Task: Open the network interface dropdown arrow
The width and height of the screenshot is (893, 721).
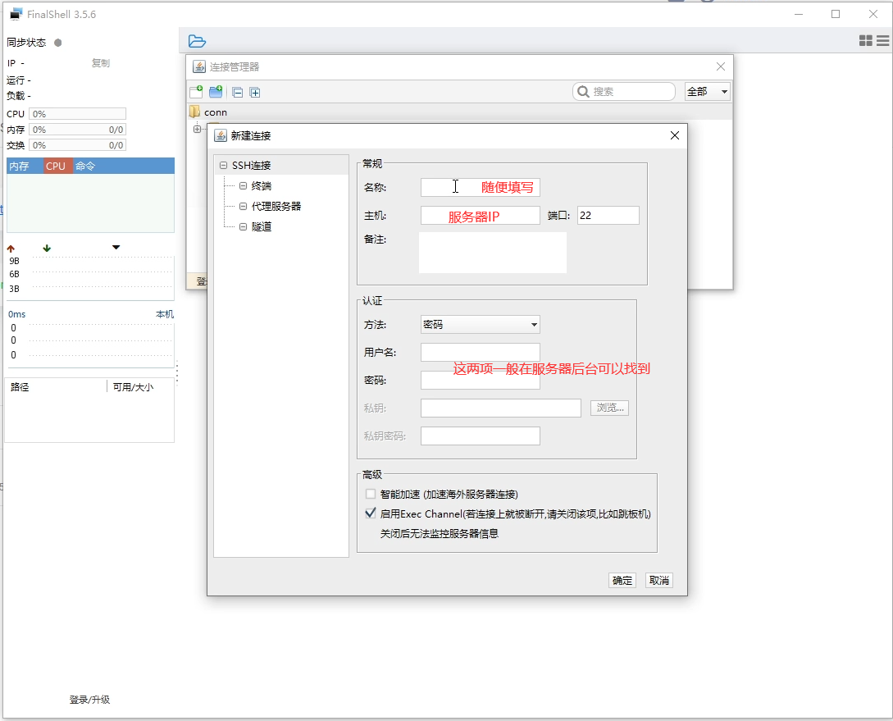Action: (116, 248)
